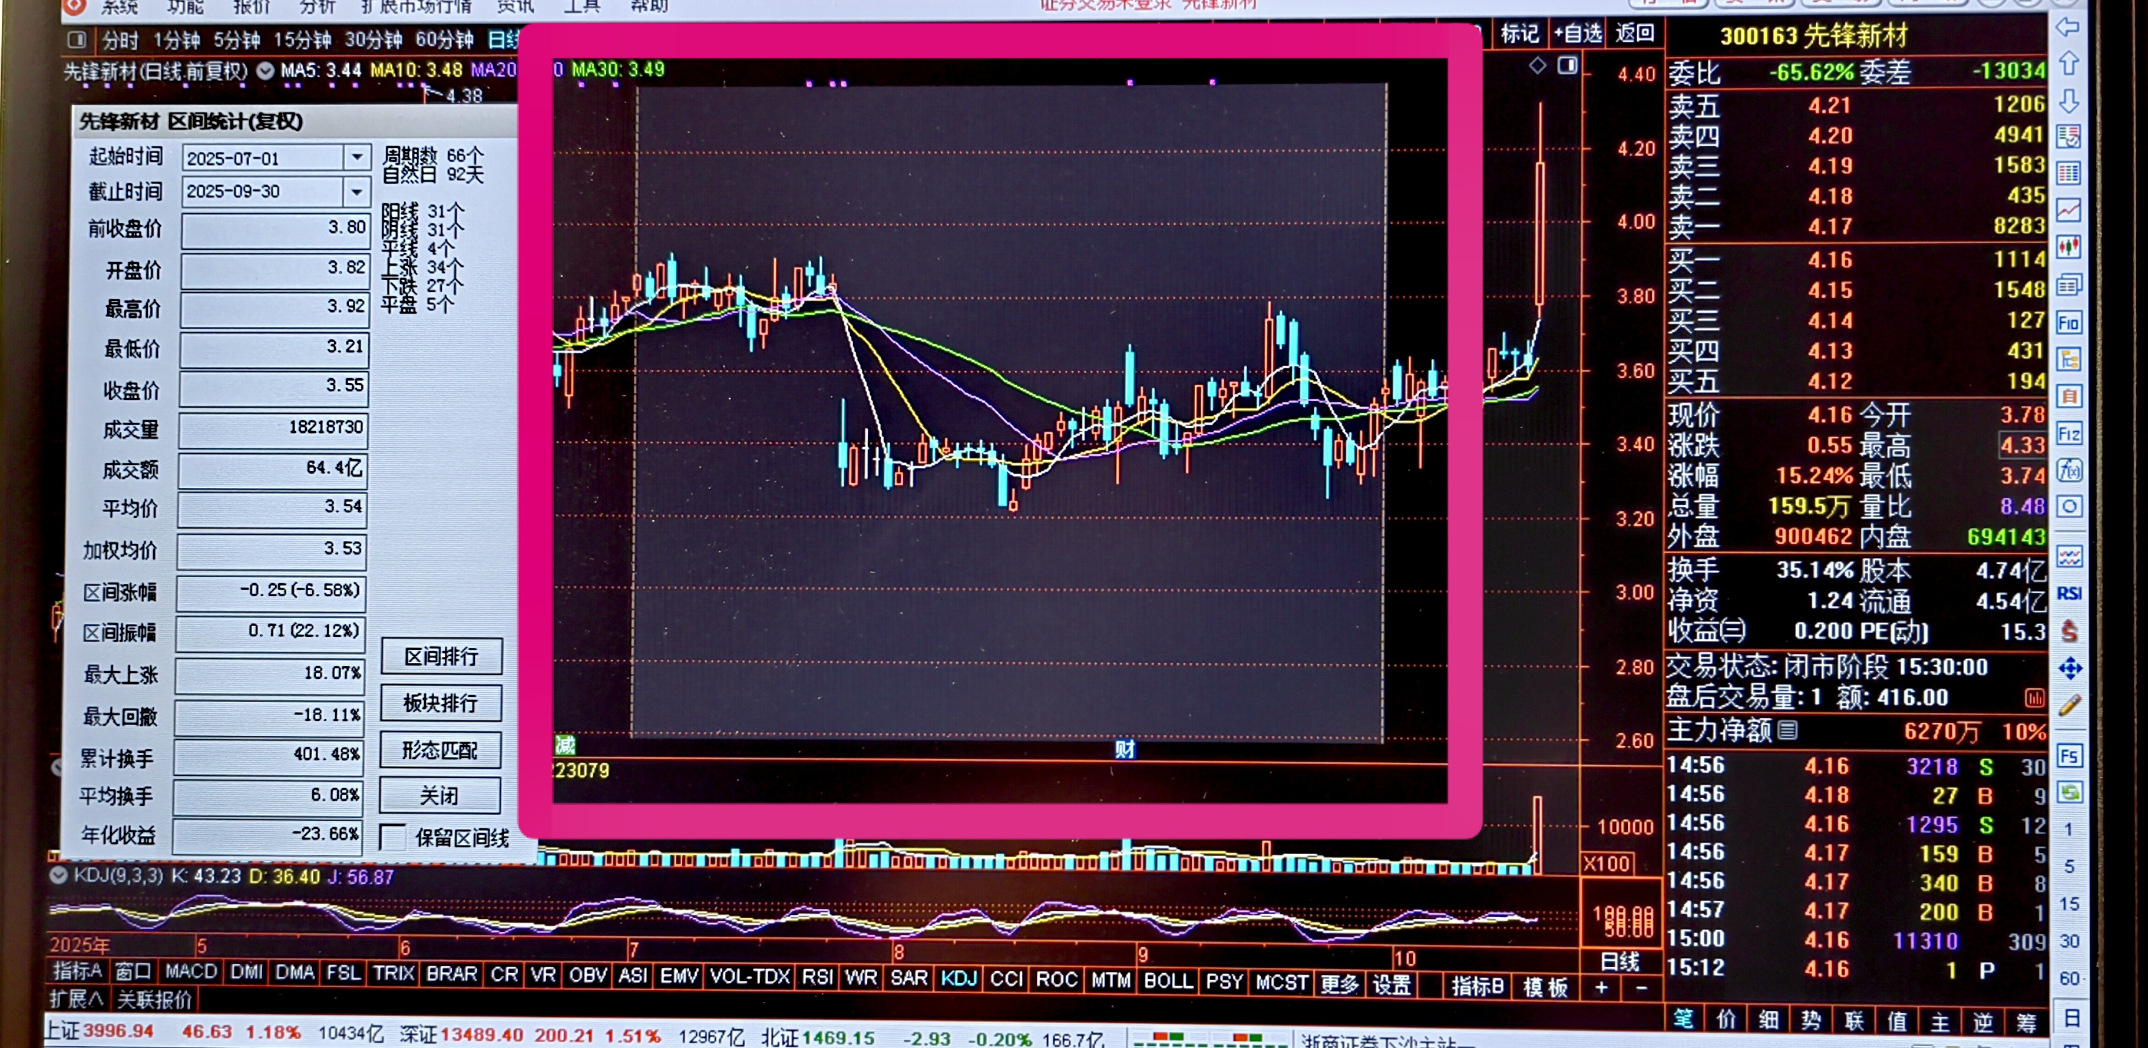Click the line trend chart sidebar icon
The height and width of the screenshot is (1048, 2148).
point(2069,209)
